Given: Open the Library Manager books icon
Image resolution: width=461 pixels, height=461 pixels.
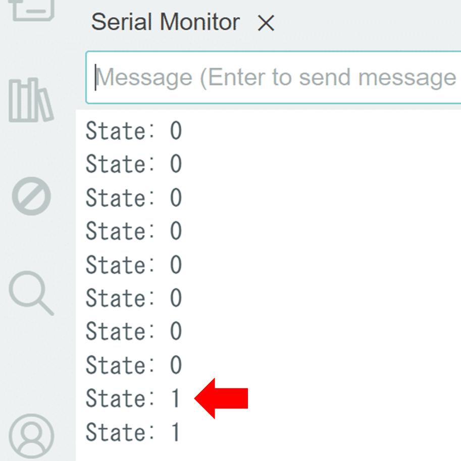Looking at the screenshot, I should click(x=31, y=100).
